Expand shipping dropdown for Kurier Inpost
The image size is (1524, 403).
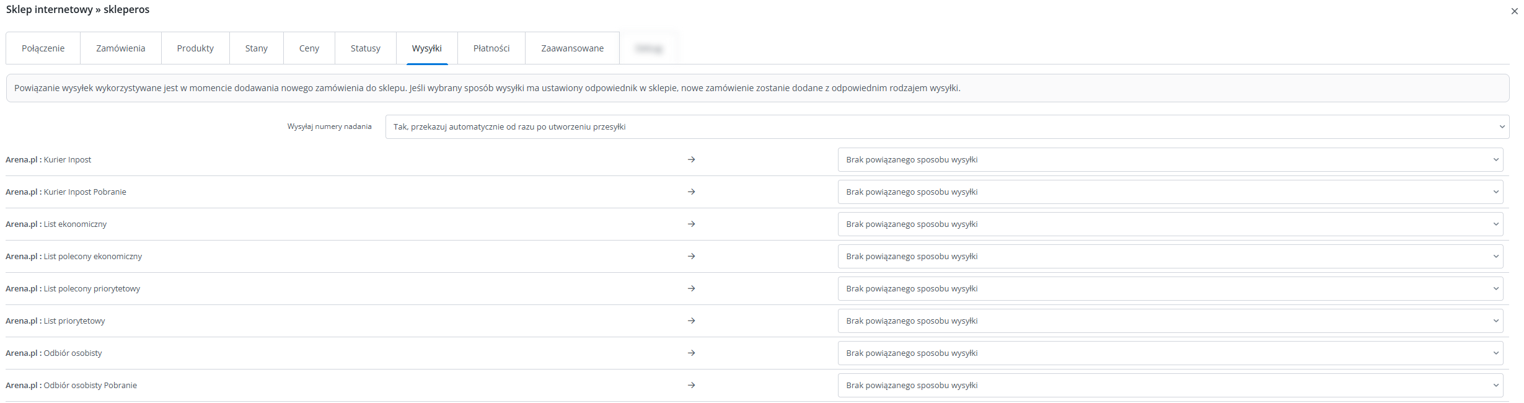1170,160
